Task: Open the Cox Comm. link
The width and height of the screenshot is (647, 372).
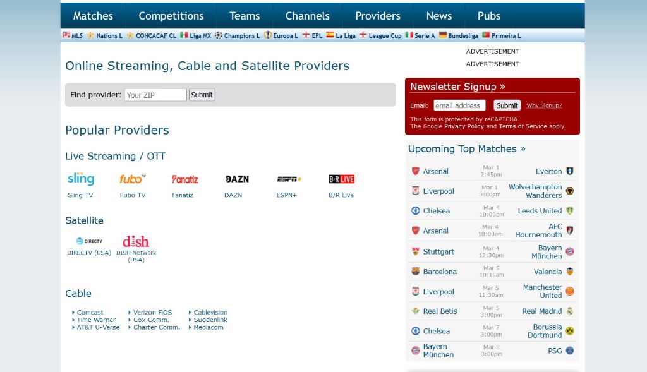Action: coord(151,320)
